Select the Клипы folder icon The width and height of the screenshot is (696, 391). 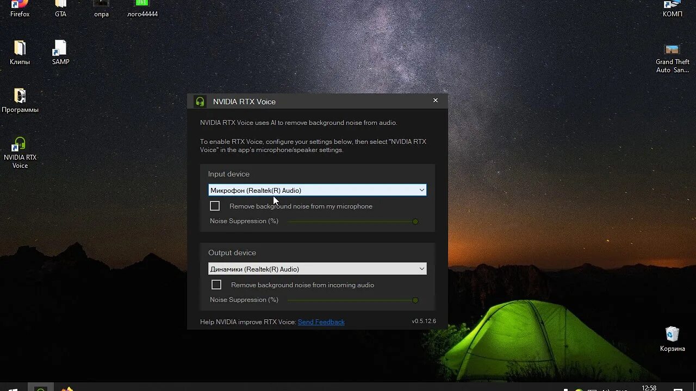tap(20, 53)
